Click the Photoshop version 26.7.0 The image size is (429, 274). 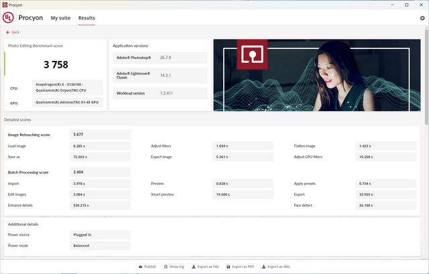coord(166,58)
